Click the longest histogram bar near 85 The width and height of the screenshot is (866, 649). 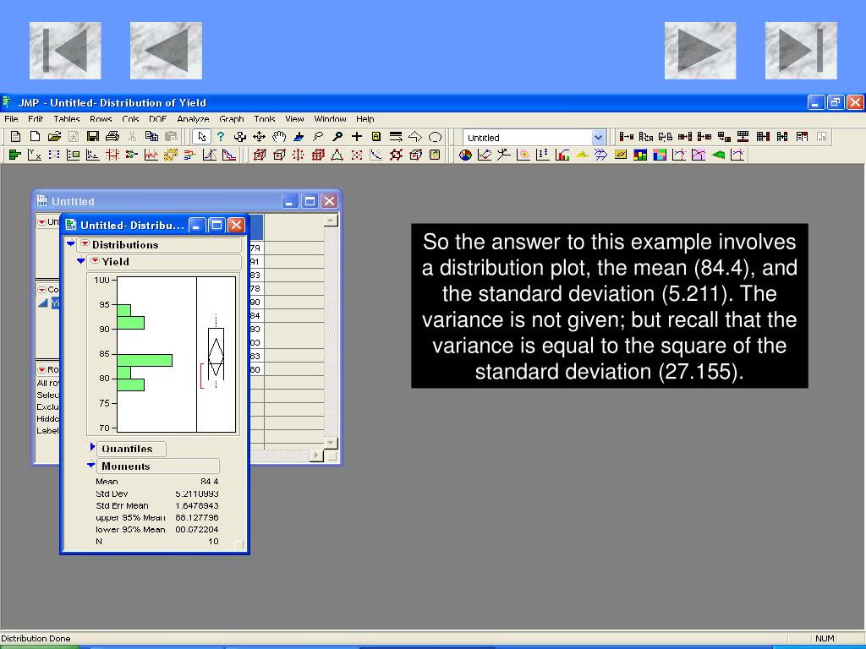tap(145, 360)
